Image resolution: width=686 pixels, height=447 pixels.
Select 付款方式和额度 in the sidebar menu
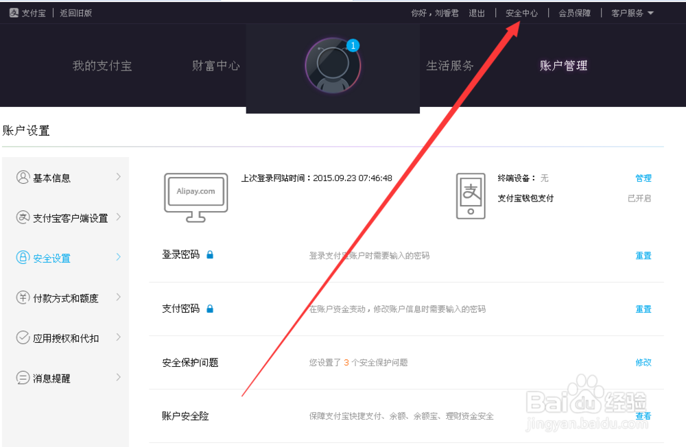66,298
